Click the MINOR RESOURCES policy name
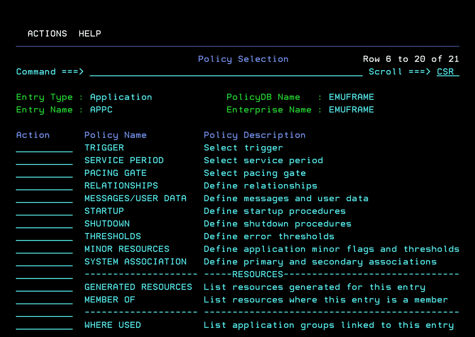Screen dimensions: 475x337 127,249
